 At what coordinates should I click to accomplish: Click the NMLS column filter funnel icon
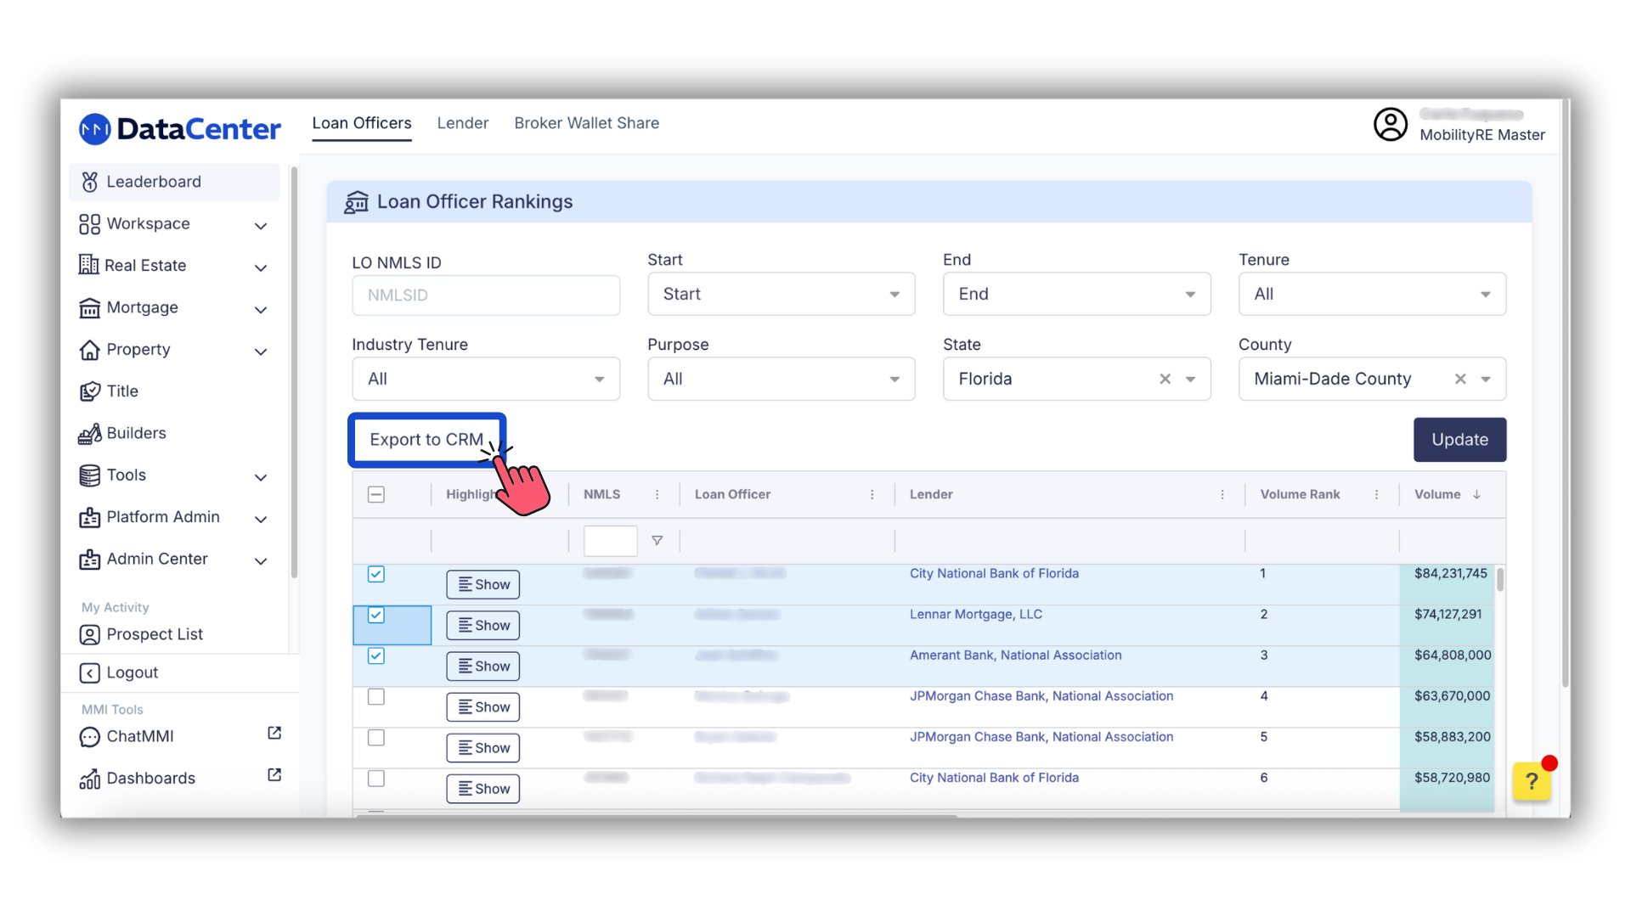point(657,541)
